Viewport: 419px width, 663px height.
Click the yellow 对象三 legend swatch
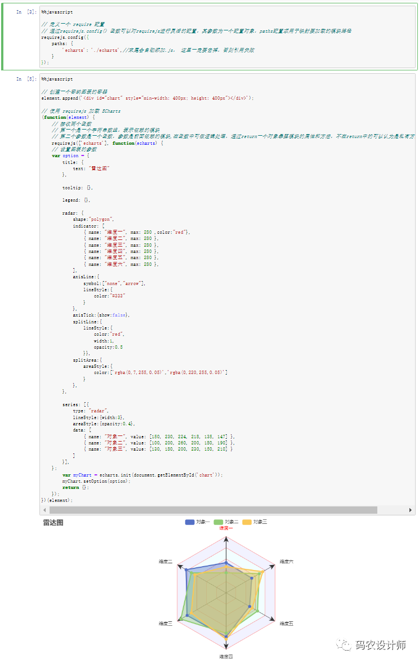248,522
